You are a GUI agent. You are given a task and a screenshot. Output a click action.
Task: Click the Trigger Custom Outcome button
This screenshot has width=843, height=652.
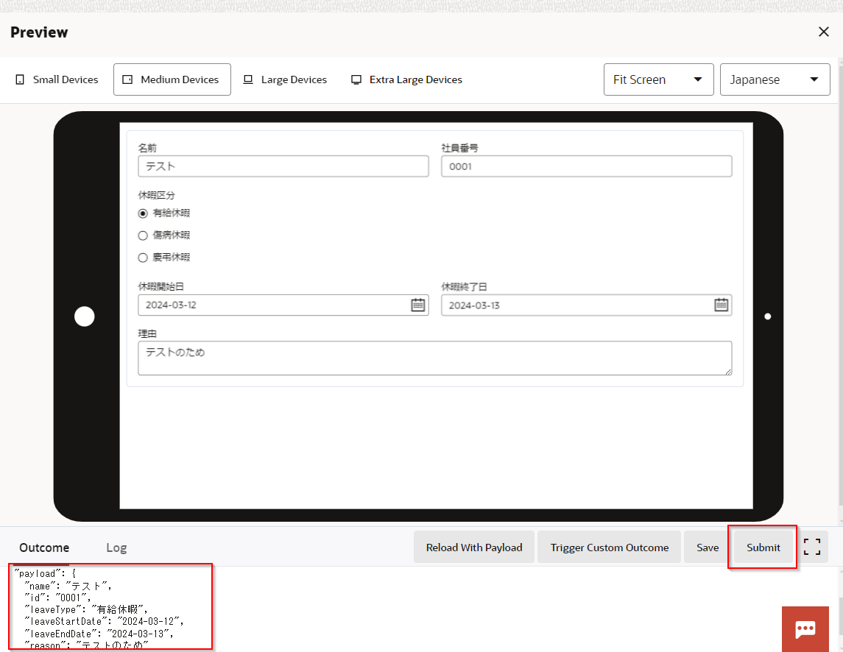pos(609,548)
